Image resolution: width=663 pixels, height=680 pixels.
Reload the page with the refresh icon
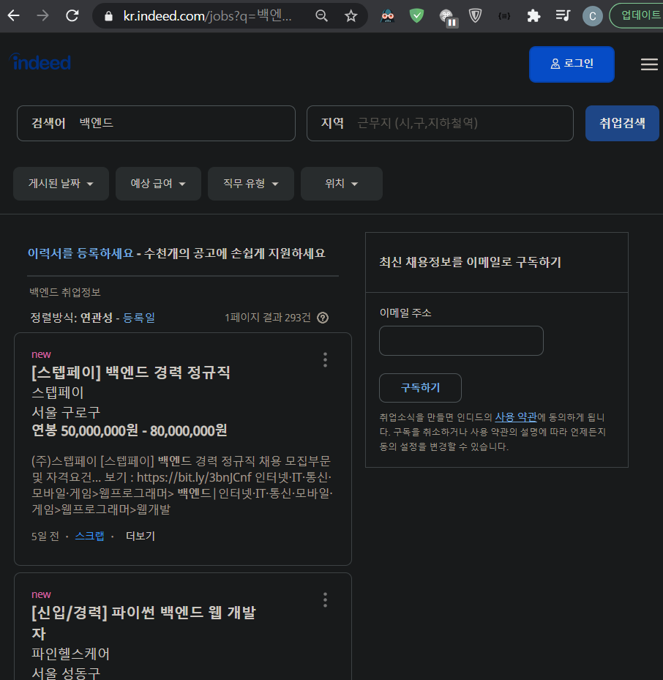coord(72,16)
